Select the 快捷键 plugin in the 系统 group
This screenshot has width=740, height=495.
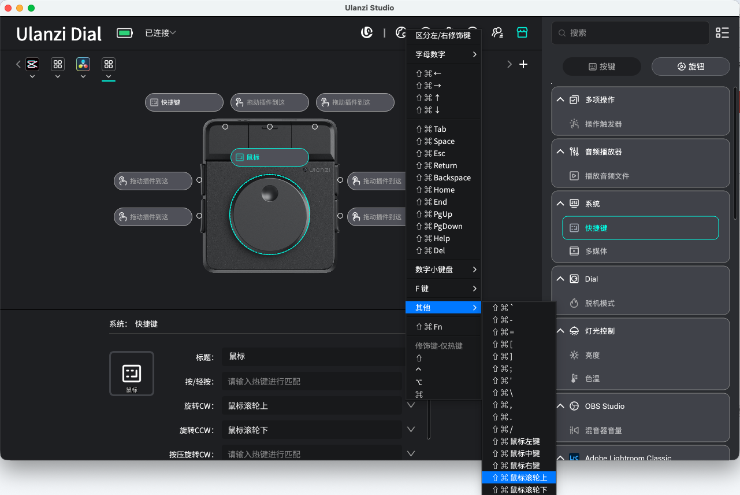[641, 228]
